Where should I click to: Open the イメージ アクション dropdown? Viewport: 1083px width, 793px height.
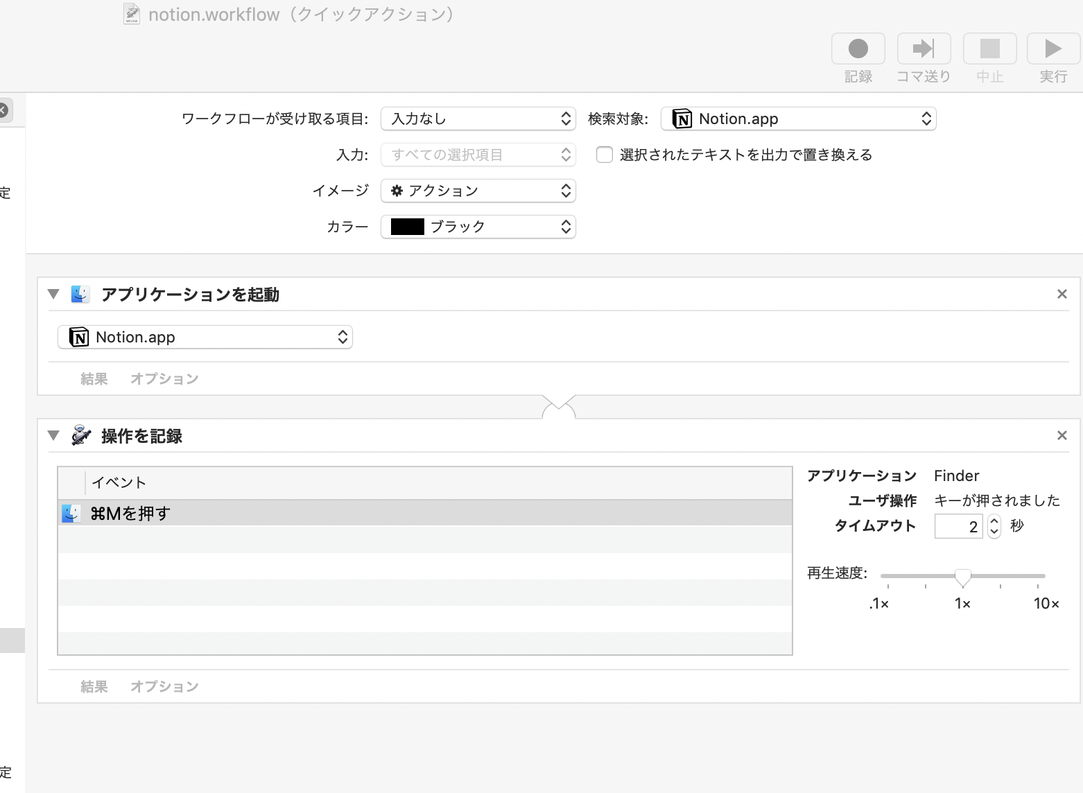click(478, 191)
